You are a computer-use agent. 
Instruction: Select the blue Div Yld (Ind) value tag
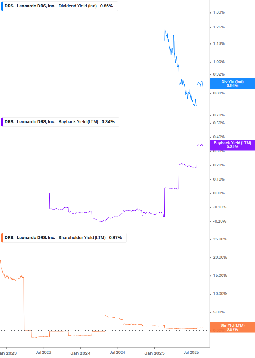tap(233, 84)
